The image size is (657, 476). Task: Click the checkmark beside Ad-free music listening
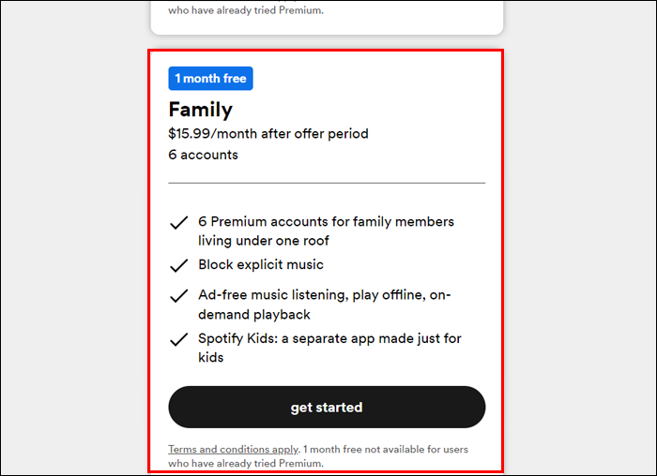[x=178, y=296]
